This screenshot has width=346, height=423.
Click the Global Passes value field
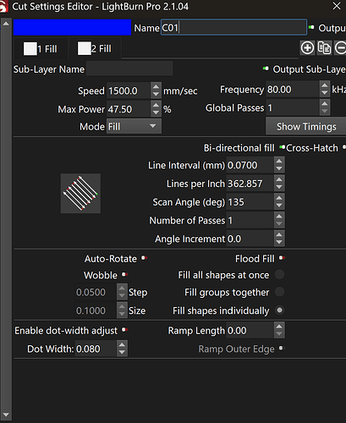tap(293, 107)
